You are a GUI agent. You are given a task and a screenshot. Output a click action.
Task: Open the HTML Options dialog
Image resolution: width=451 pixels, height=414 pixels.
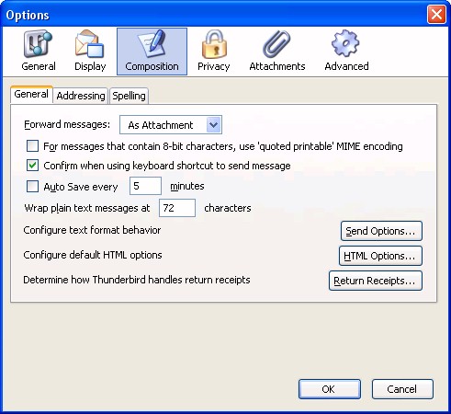(x=380, y=256)
